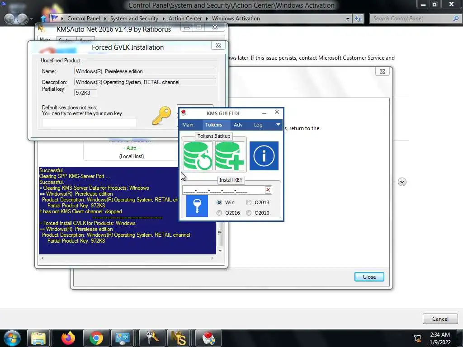The image size is (463, 347).
Task: Click the own-key input field in Forced GVLK Installation
Action: click(x=90, y=122)
